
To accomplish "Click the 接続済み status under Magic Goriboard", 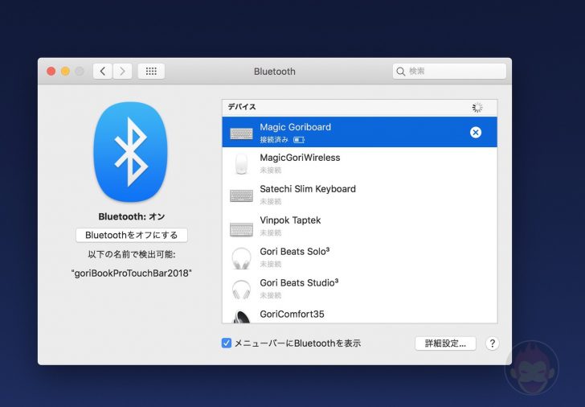I will 274,140.
